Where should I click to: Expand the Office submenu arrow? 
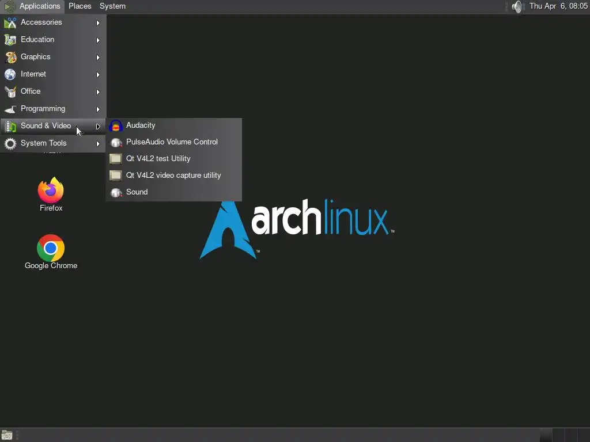tap(98, 92)
